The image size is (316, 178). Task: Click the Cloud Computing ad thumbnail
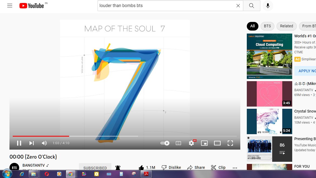[270, 56]
